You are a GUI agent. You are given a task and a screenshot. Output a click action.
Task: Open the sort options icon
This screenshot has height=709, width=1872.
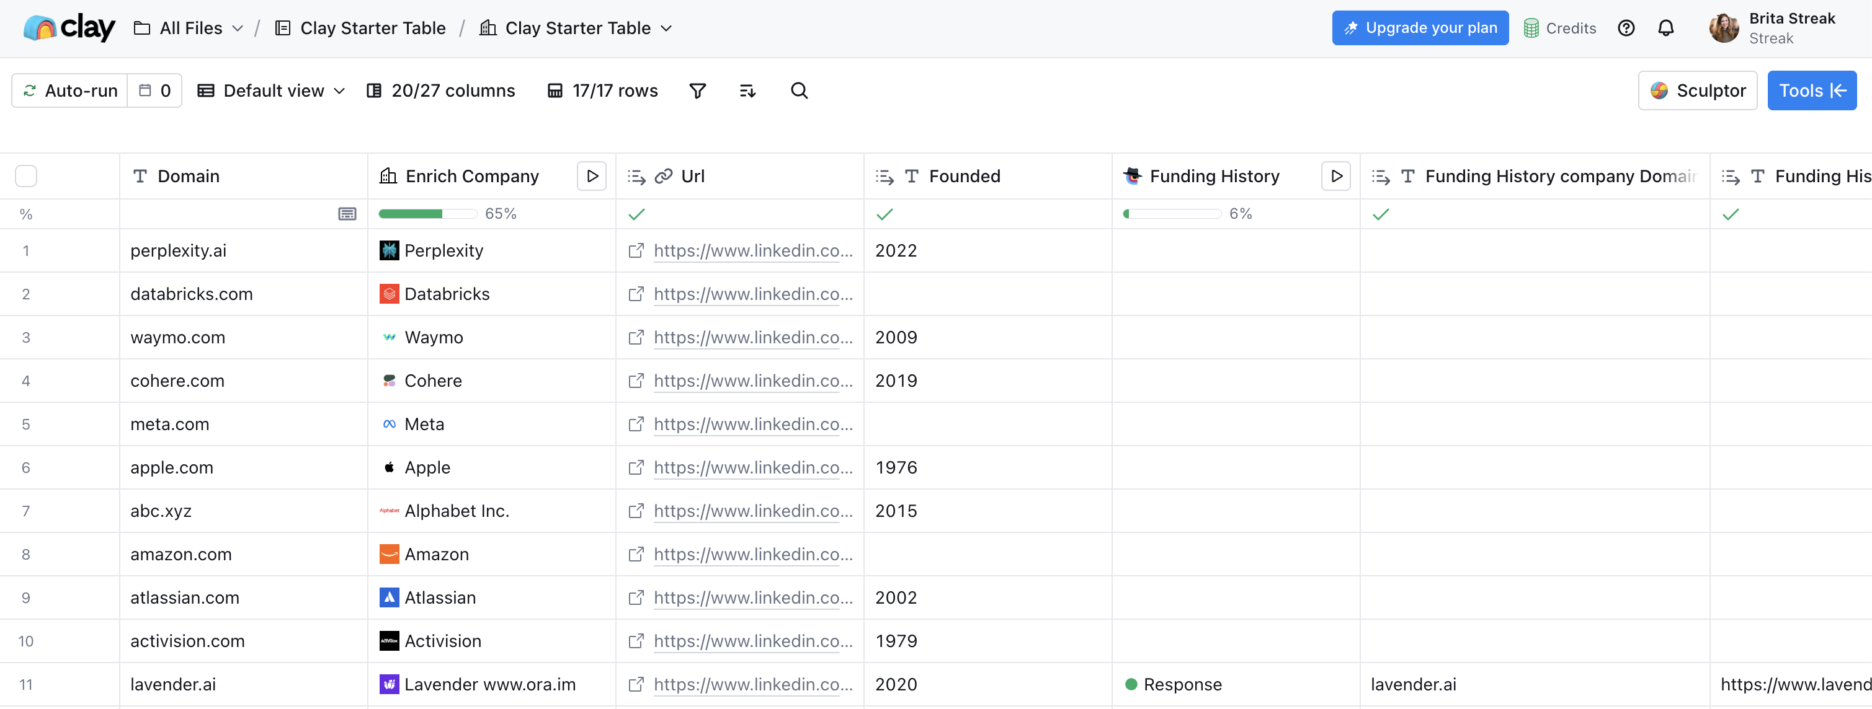coord(747,90)
